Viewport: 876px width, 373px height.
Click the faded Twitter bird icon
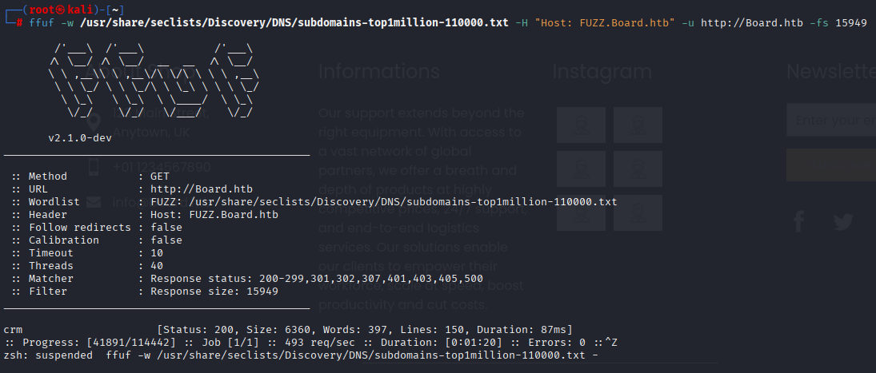(843, 222)
